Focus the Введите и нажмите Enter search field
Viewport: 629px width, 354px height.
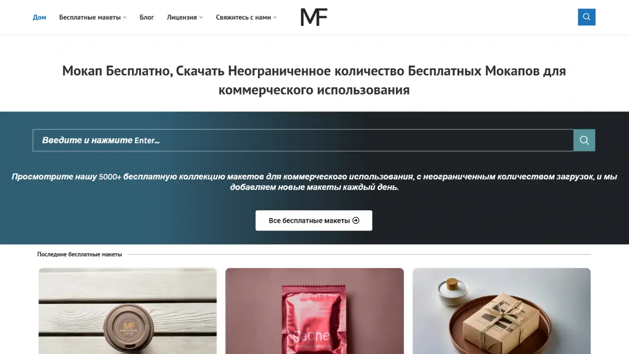[x=303, y=140]
